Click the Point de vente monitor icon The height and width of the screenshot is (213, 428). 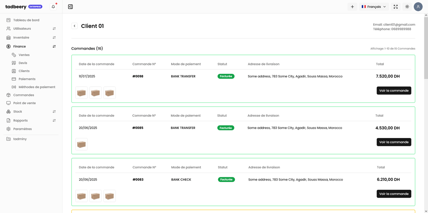click(x=9, y=103)
